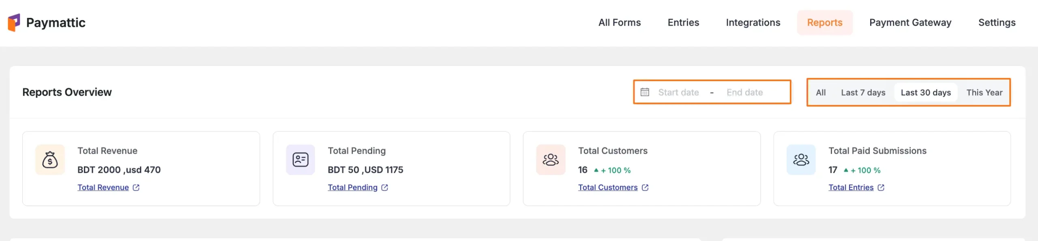Select the This Year range filter

pos(984,93)
